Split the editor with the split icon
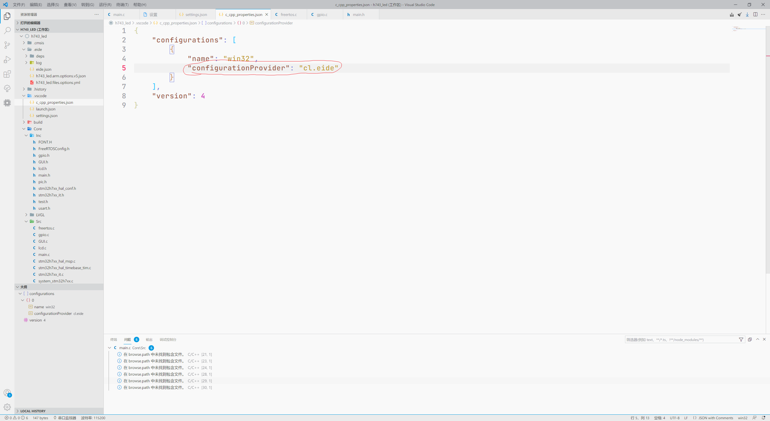 (x=755, y=14)
